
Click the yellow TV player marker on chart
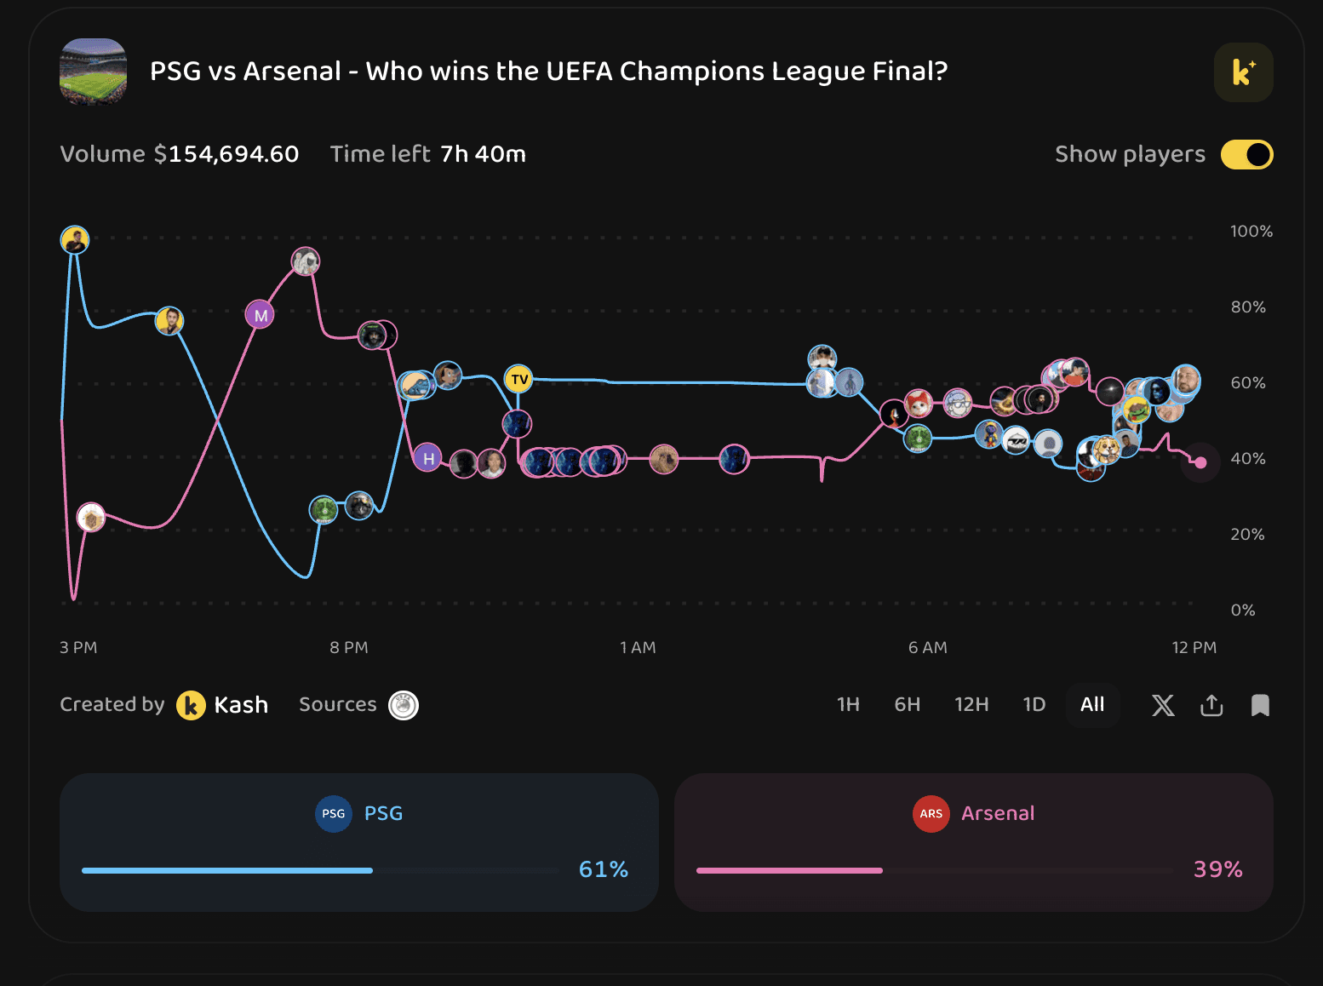coord(519,379)
